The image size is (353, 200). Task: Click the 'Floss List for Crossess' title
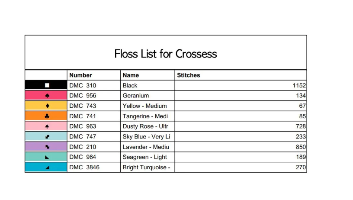coord(166,54)
